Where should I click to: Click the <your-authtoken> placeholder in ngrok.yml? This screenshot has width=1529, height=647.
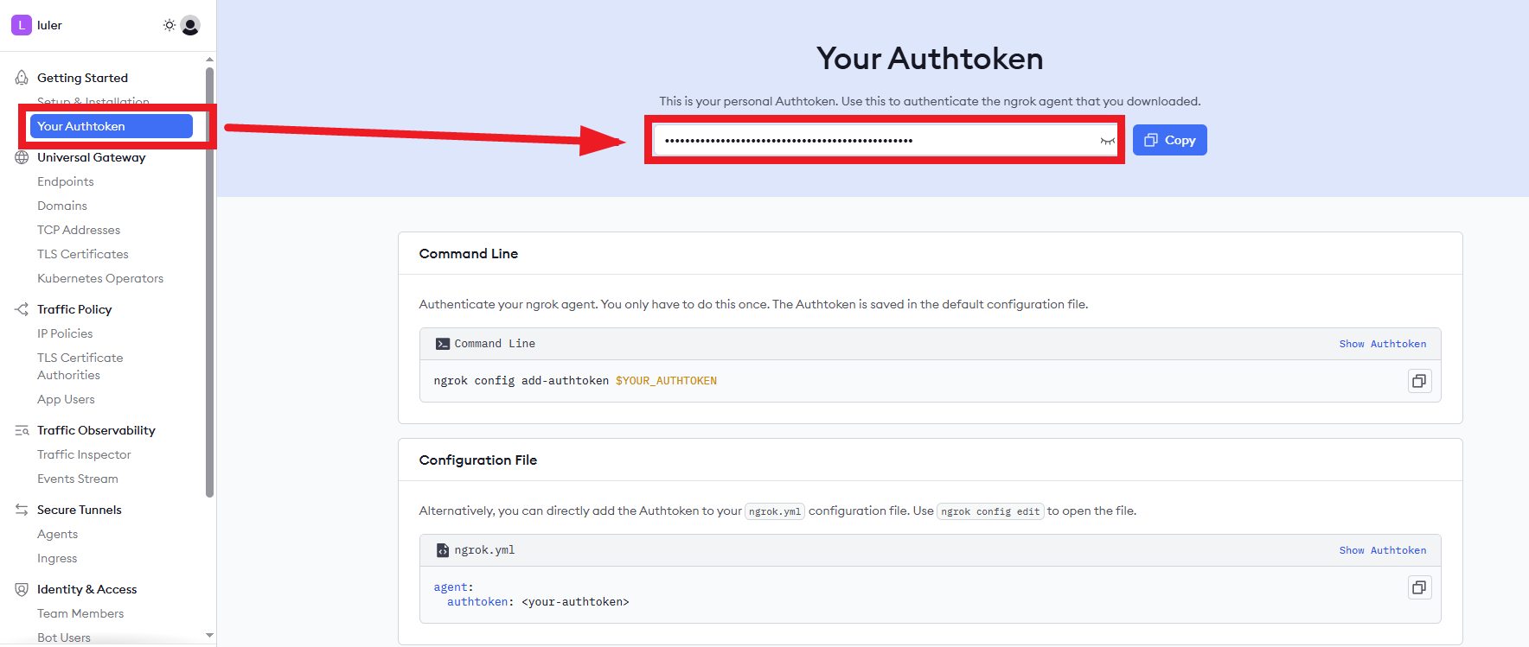[x=575, y=602]
